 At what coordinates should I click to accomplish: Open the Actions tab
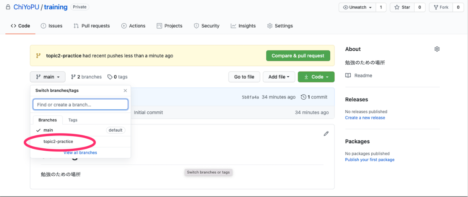pos(133,26)
